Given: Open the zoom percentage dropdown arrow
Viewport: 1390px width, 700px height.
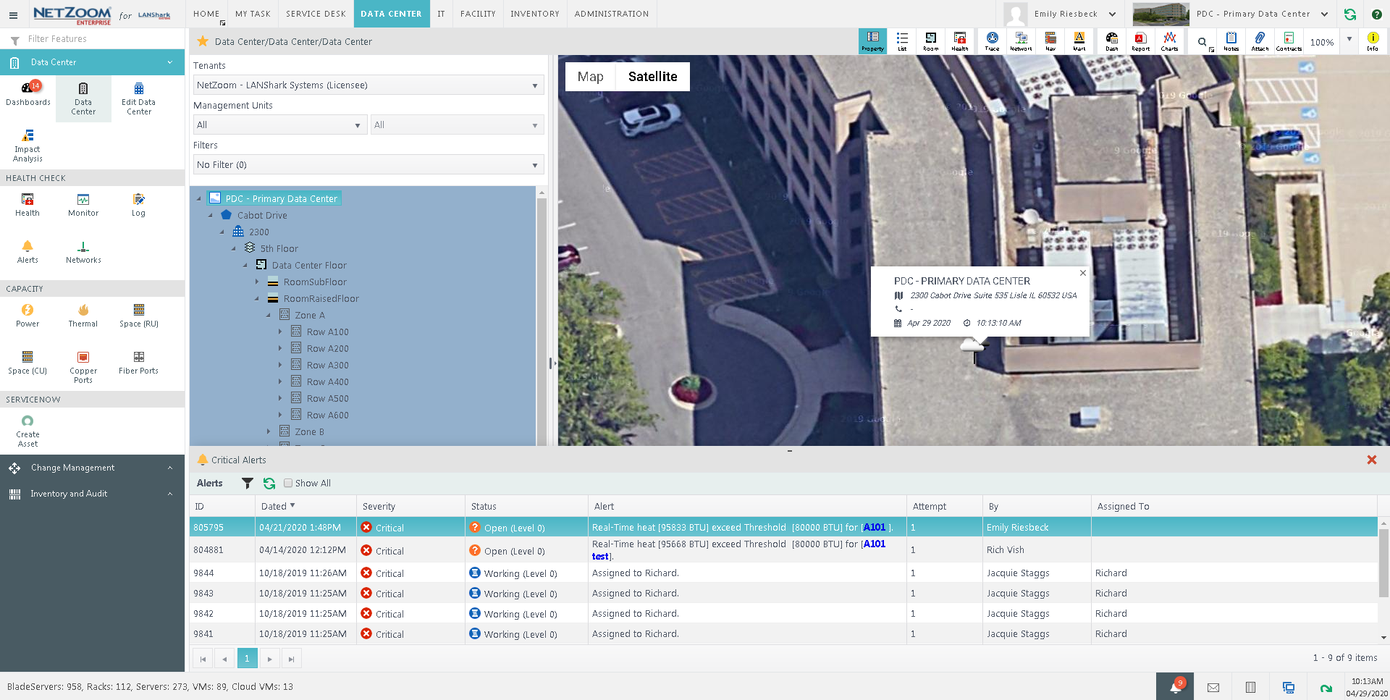Looking at the screenshot, I should pos(1349,39).
